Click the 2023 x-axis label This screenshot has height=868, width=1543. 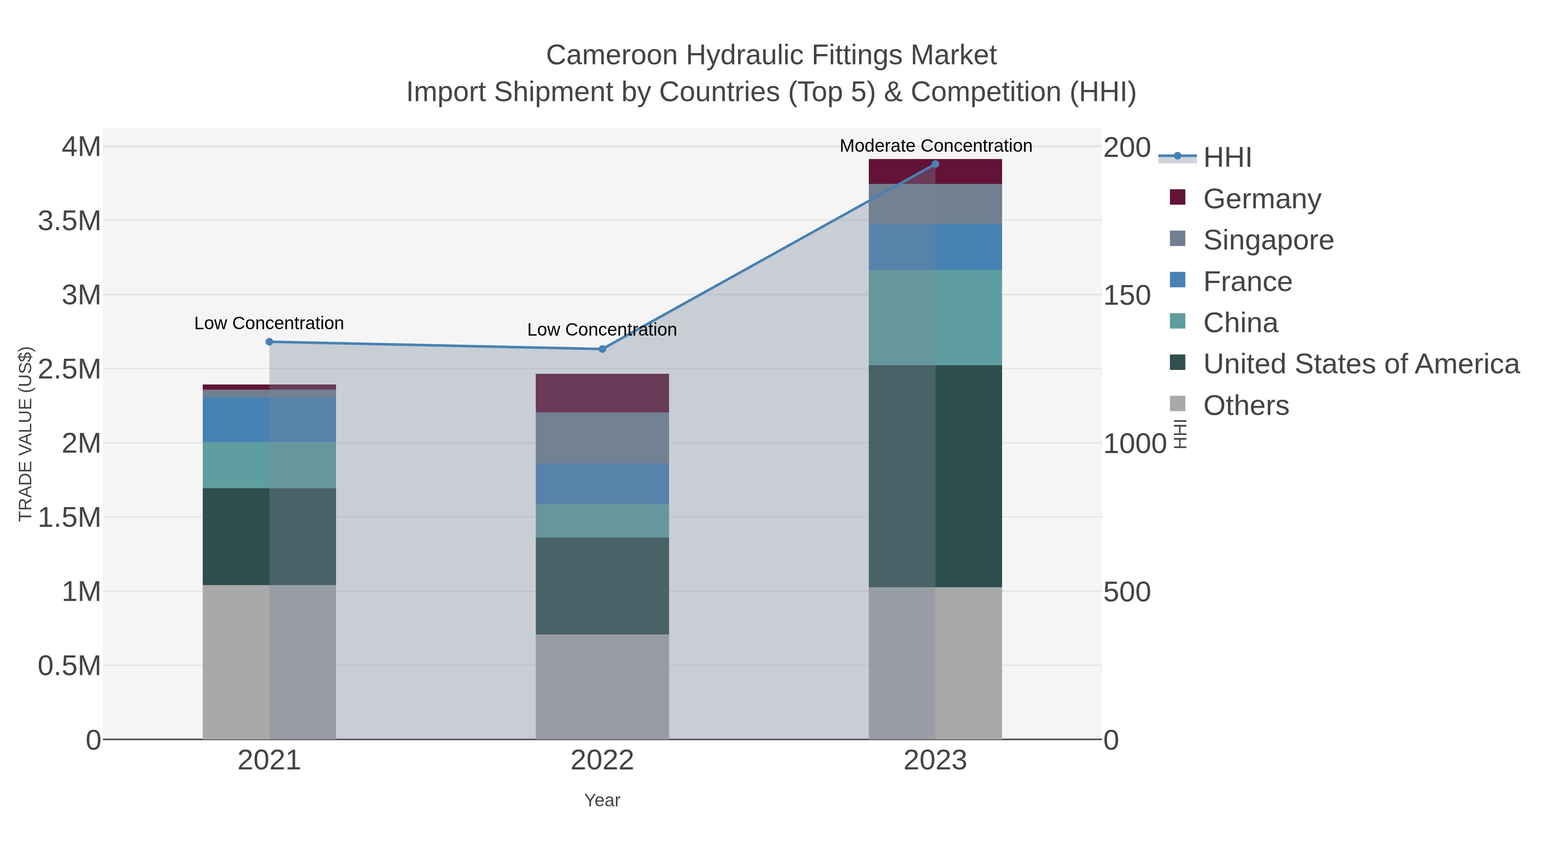point(936,761)
